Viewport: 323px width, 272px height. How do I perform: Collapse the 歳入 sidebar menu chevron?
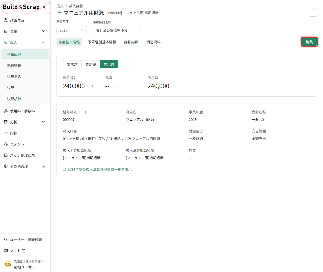point(43,43)
